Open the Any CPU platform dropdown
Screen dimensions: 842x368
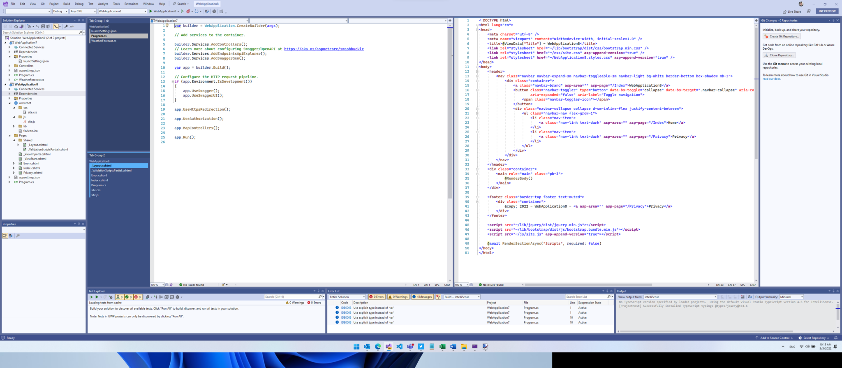point(83,11)
